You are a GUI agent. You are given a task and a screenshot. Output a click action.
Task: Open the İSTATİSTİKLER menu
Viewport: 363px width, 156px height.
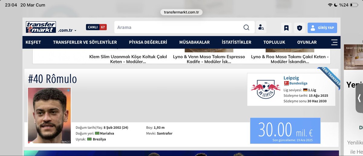237,42
